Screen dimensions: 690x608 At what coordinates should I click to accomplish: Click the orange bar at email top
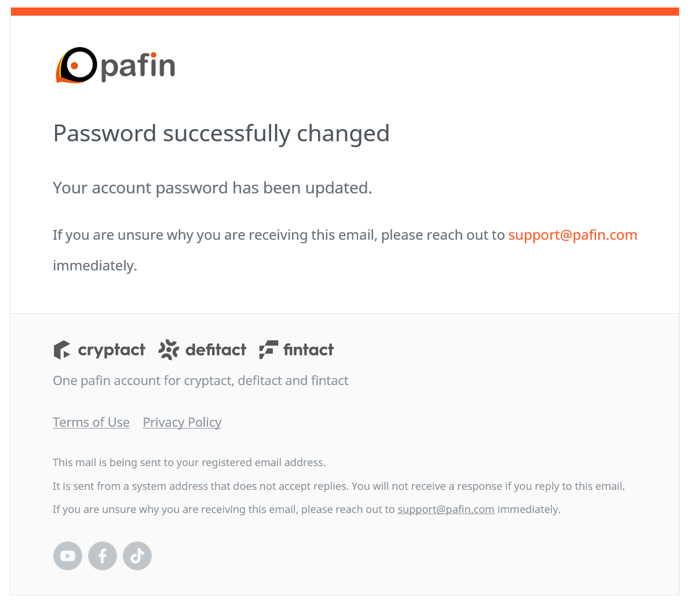coord(345,12)
